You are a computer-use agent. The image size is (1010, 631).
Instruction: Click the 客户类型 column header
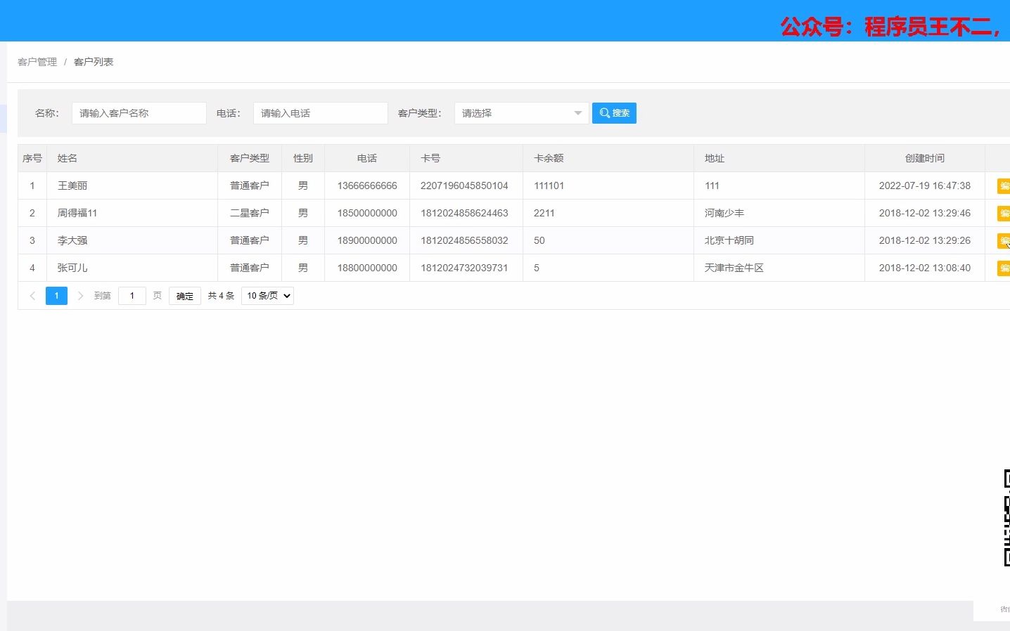coord(250,158)
